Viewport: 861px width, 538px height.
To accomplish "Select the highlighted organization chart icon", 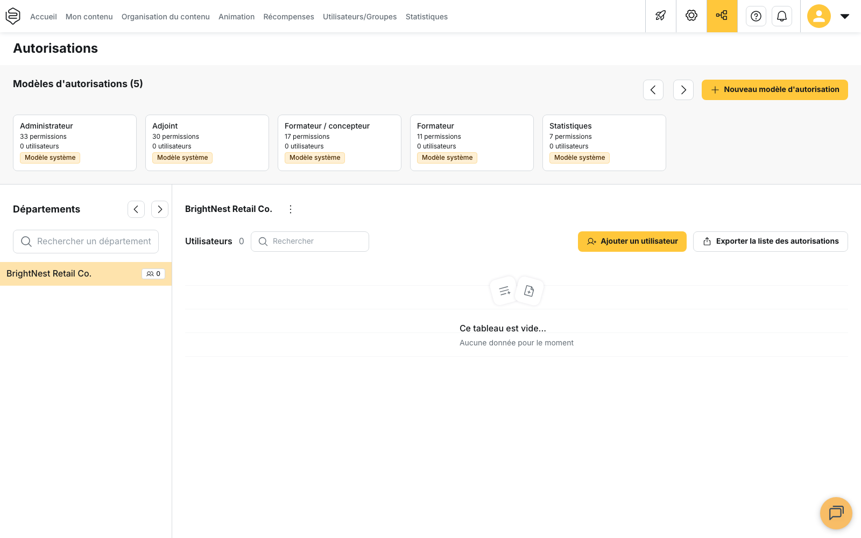I will [722, 16].
